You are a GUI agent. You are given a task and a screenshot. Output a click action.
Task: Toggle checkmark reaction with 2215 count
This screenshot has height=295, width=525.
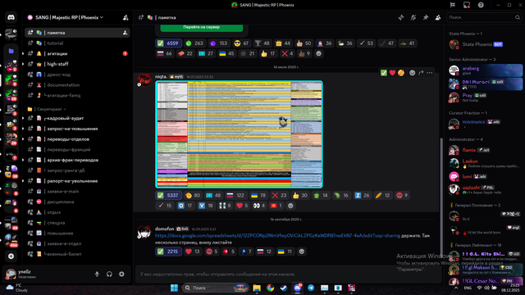[169, 252]
